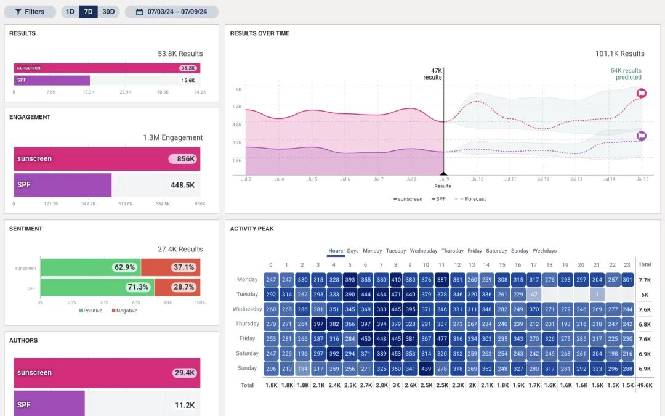The image size is (665, 416).
Task: Click the black triangle marker at Jul 9
Action: 443,174
